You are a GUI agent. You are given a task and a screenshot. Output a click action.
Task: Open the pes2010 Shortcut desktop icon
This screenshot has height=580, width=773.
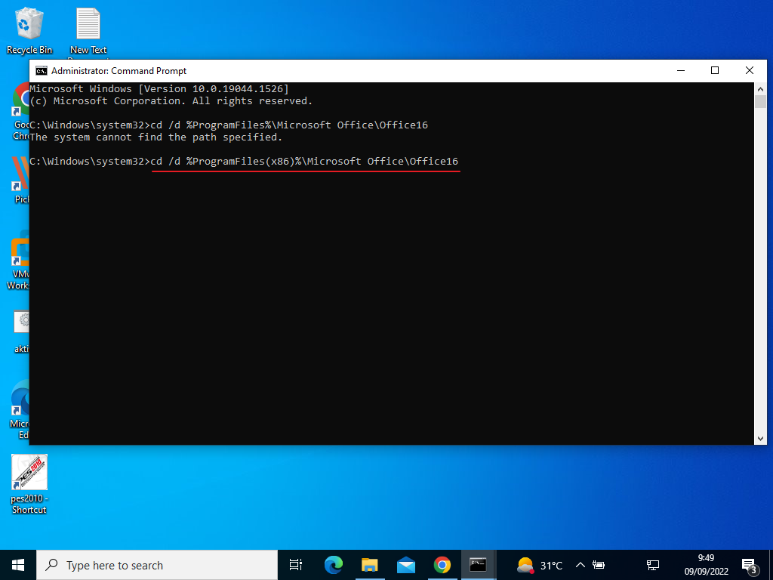click(x=29, y=484)
